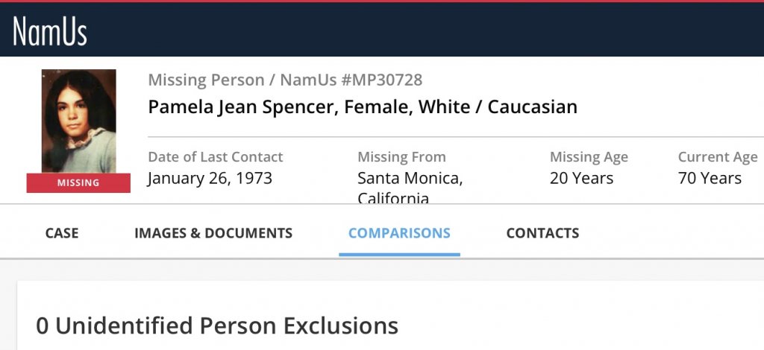Click the Missing Person breadcrumb text
The width and height of the screenshot is (764, 350).
point(206,80)
